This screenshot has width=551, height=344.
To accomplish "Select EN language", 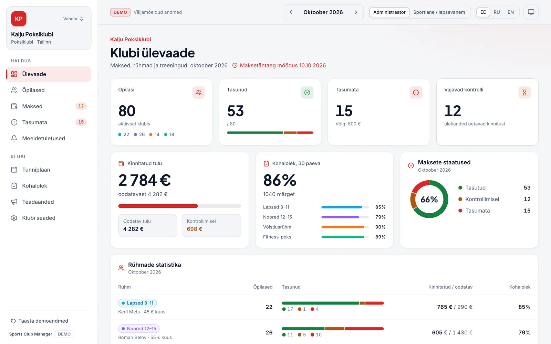I will click(511, 12).
